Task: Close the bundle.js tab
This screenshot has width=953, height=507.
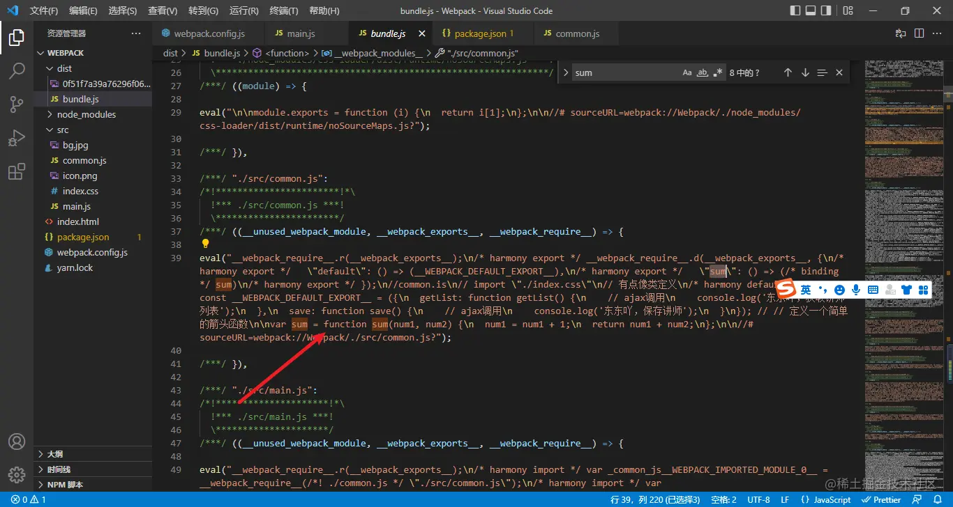Action: click(421, 33)
